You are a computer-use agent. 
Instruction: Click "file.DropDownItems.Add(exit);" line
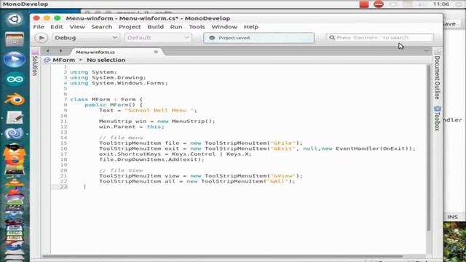pos(151,159)
